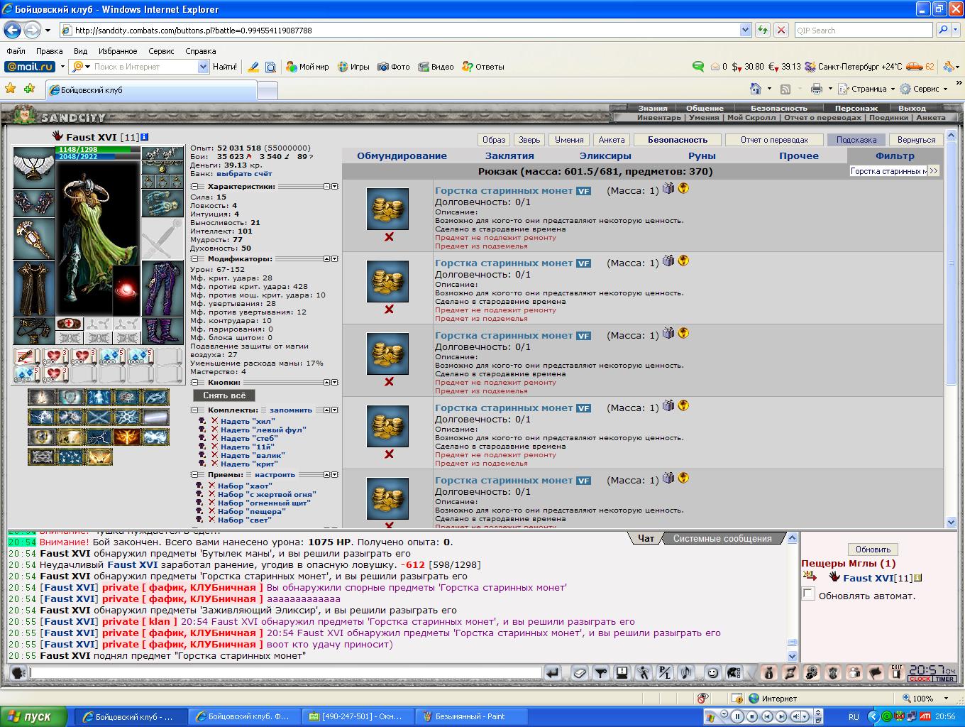Click the empty shield slot with sword icon

tap(162, 239)
